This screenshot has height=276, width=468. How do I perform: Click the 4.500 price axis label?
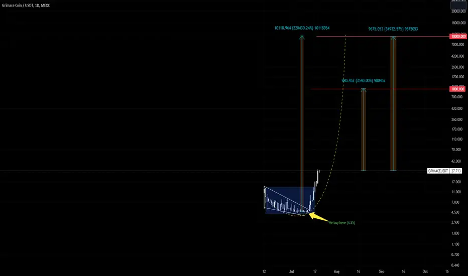455,212
